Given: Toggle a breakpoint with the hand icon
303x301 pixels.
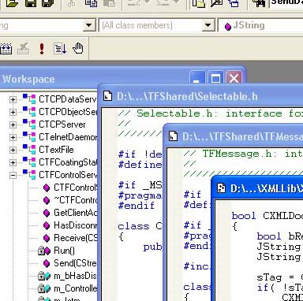Looking at the screenshot, I should pos(78,48).
